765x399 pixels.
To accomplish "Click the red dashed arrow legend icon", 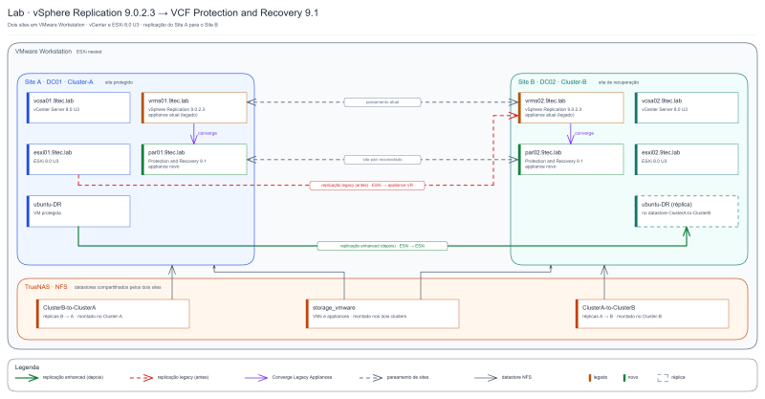I will pos(142,378).
